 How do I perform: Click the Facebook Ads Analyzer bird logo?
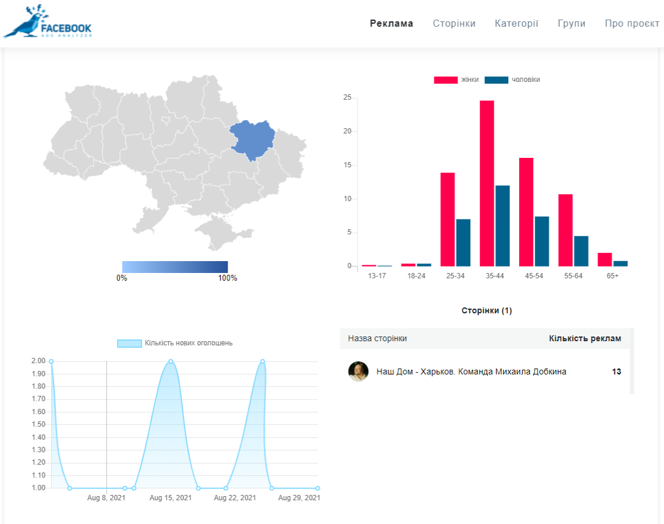tap(48, 21)
